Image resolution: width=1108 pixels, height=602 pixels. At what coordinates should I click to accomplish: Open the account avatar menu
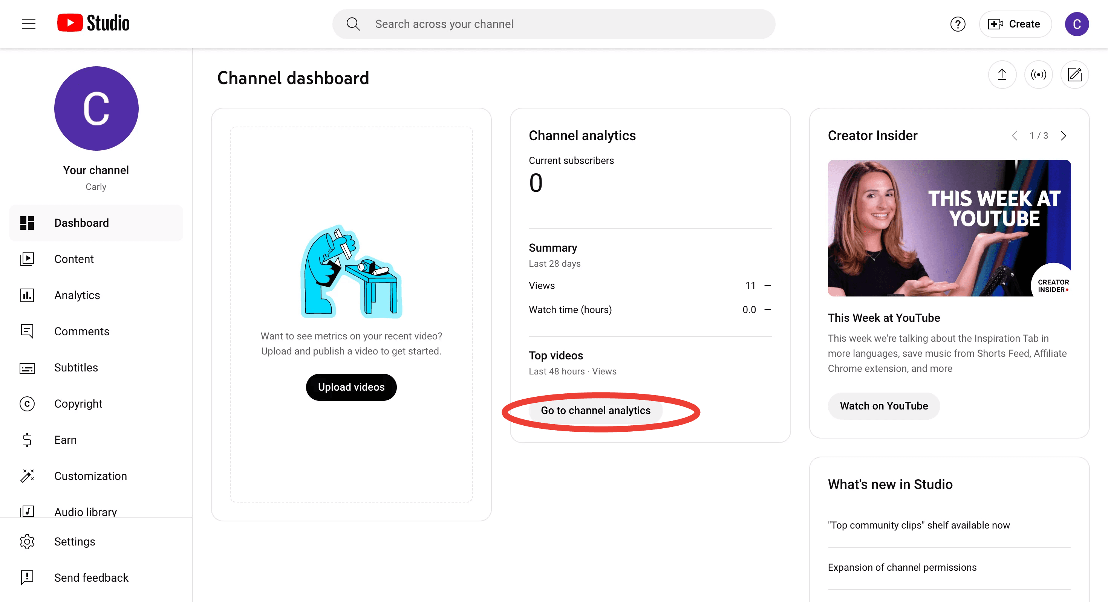1077,24
